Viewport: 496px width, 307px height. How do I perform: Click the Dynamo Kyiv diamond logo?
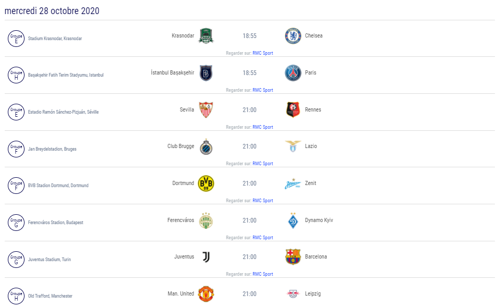[293, 220]
